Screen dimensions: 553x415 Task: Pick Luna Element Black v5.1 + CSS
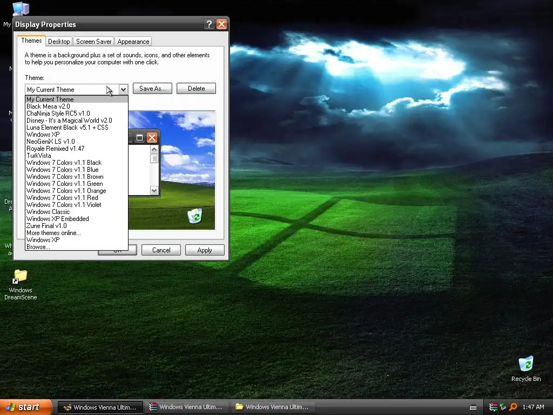click(77, 128)
